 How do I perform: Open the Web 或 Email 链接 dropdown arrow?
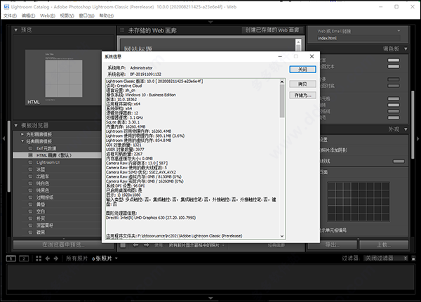[399, 31]
